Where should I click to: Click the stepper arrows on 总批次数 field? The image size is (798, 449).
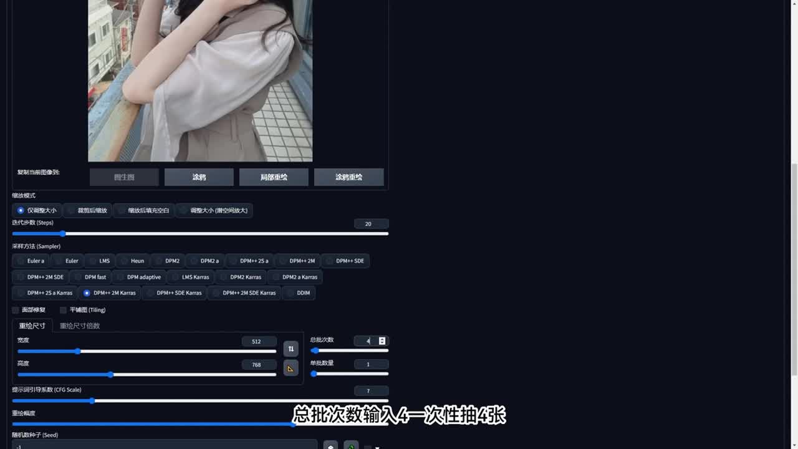[x=382, y=340]
